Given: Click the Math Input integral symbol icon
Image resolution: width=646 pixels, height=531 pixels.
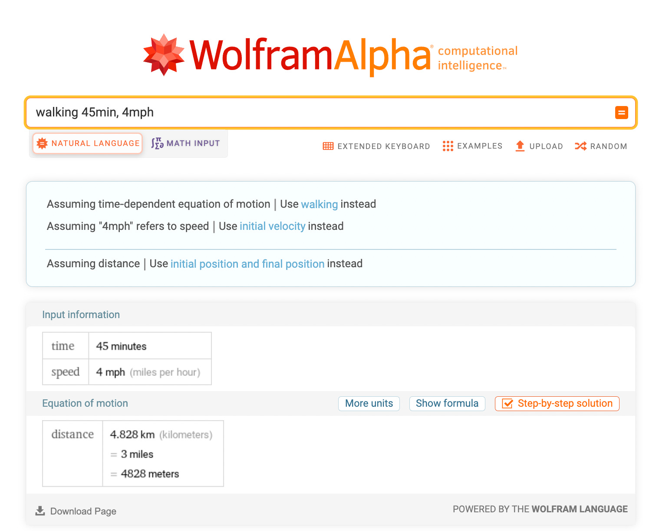Looking at the screenshot, I should [157, 143].
